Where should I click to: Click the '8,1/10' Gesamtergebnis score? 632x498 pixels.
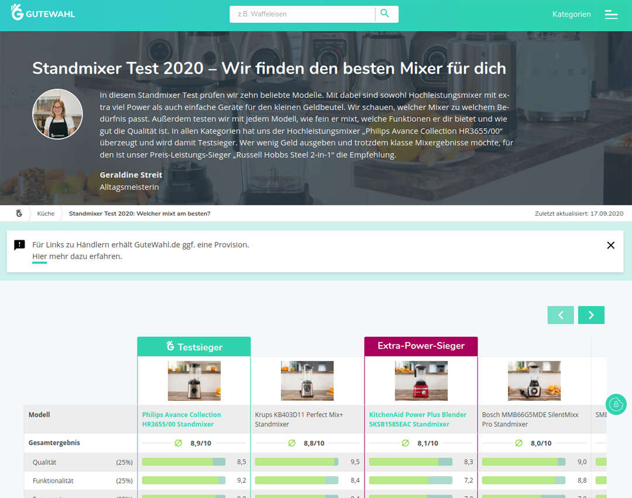[428, 443]
